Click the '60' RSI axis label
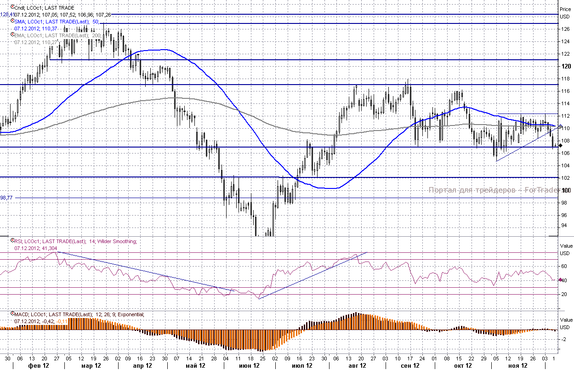Screen dimensions: 574x370 coord(564,266)
